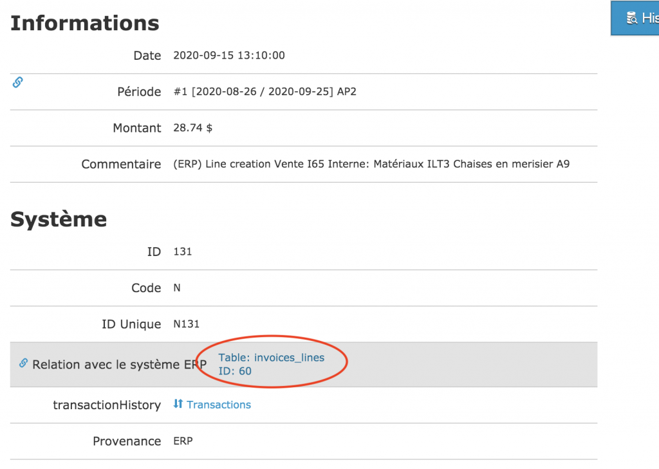Click the Provenance value ERP

pyautogui.click(x=183, y=441)
